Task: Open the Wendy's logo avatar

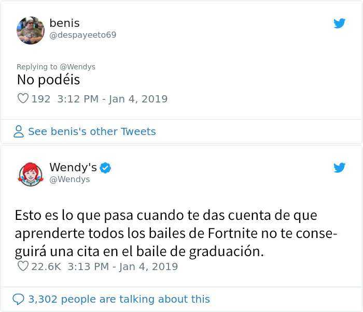Action: click(x=31, y=174)
